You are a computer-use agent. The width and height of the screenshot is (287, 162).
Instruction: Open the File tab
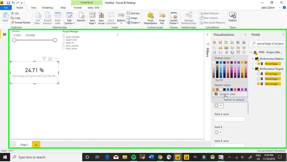6,8
